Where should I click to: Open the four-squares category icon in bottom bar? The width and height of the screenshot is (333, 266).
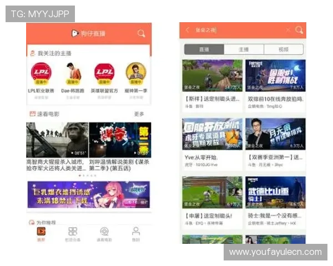tap(73, 231)
